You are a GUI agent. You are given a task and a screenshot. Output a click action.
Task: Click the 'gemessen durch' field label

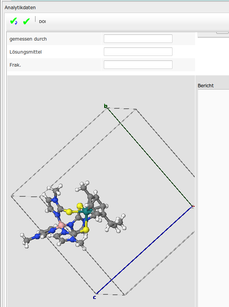click(x=28, y=39)
